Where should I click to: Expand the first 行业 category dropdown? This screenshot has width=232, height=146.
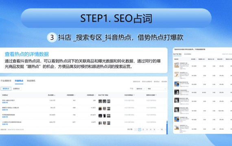click(x=140, y=89)
